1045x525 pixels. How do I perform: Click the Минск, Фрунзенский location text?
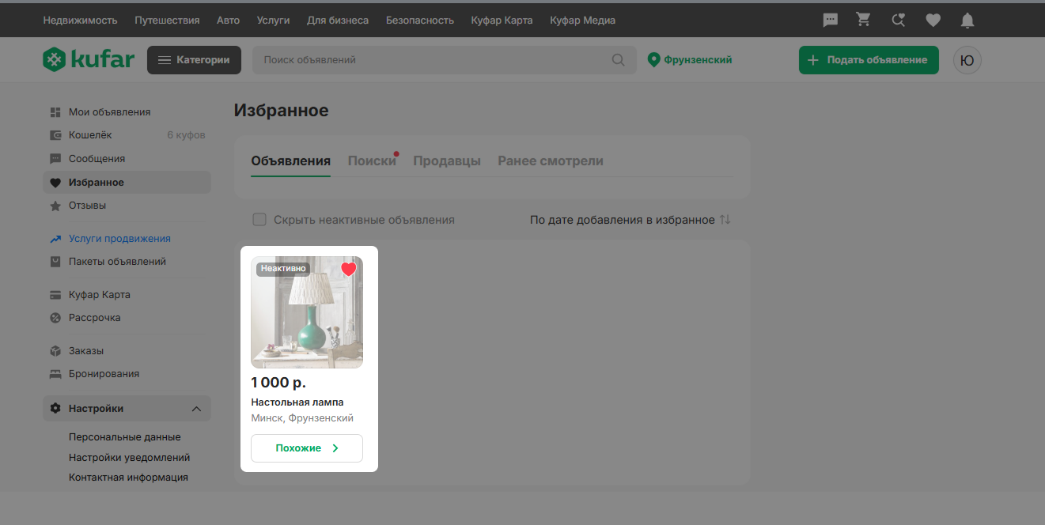[x=302, y=418]
